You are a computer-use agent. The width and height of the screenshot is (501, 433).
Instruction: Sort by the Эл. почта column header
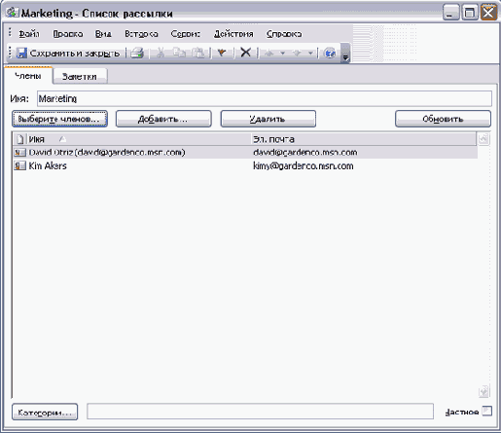[x=364, y=139]
